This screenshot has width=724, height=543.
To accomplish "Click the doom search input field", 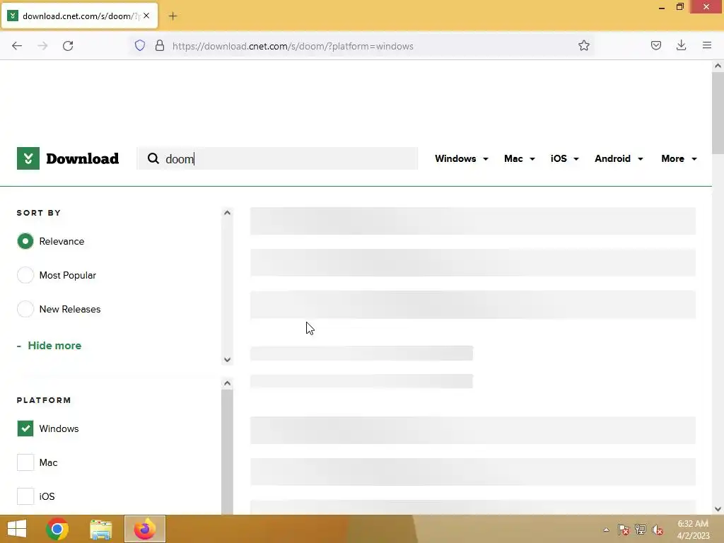I will click(277, 158).
